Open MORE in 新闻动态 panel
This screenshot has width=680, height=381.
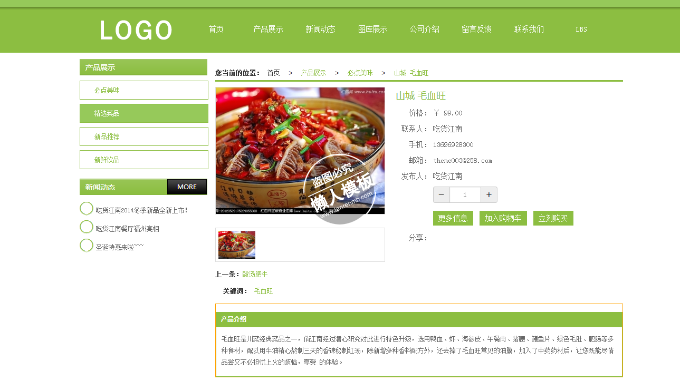[187, 187]
